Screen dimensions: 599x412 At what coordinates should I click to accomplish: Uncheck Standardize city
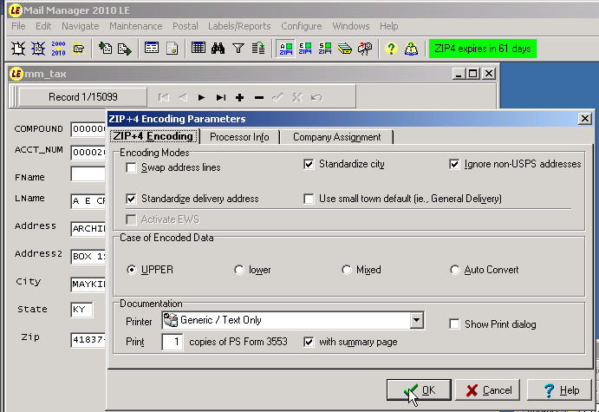309,164
